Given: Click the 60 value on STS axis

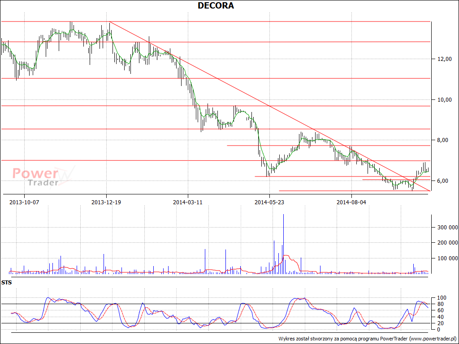Looking at the screenshot, I should (x=441, y=311).
